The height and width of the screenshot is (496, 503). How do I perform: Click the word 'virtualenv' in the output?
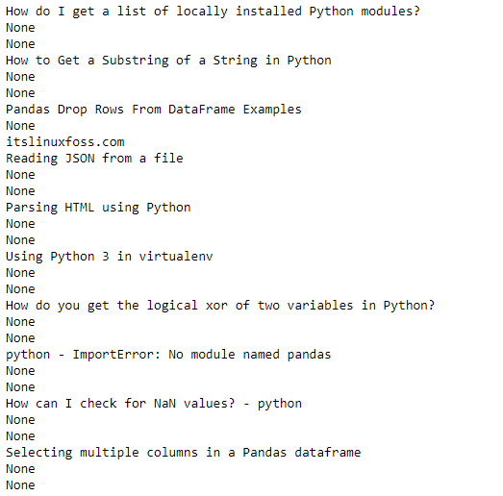175,257
